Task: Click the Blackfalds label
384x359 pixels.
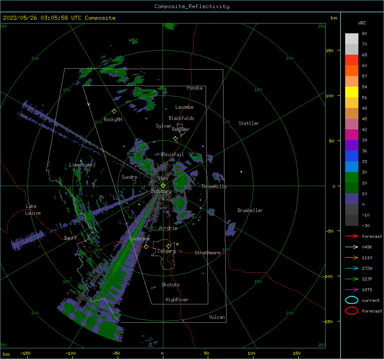Action: pyautogui.click(x=181, y=118)
